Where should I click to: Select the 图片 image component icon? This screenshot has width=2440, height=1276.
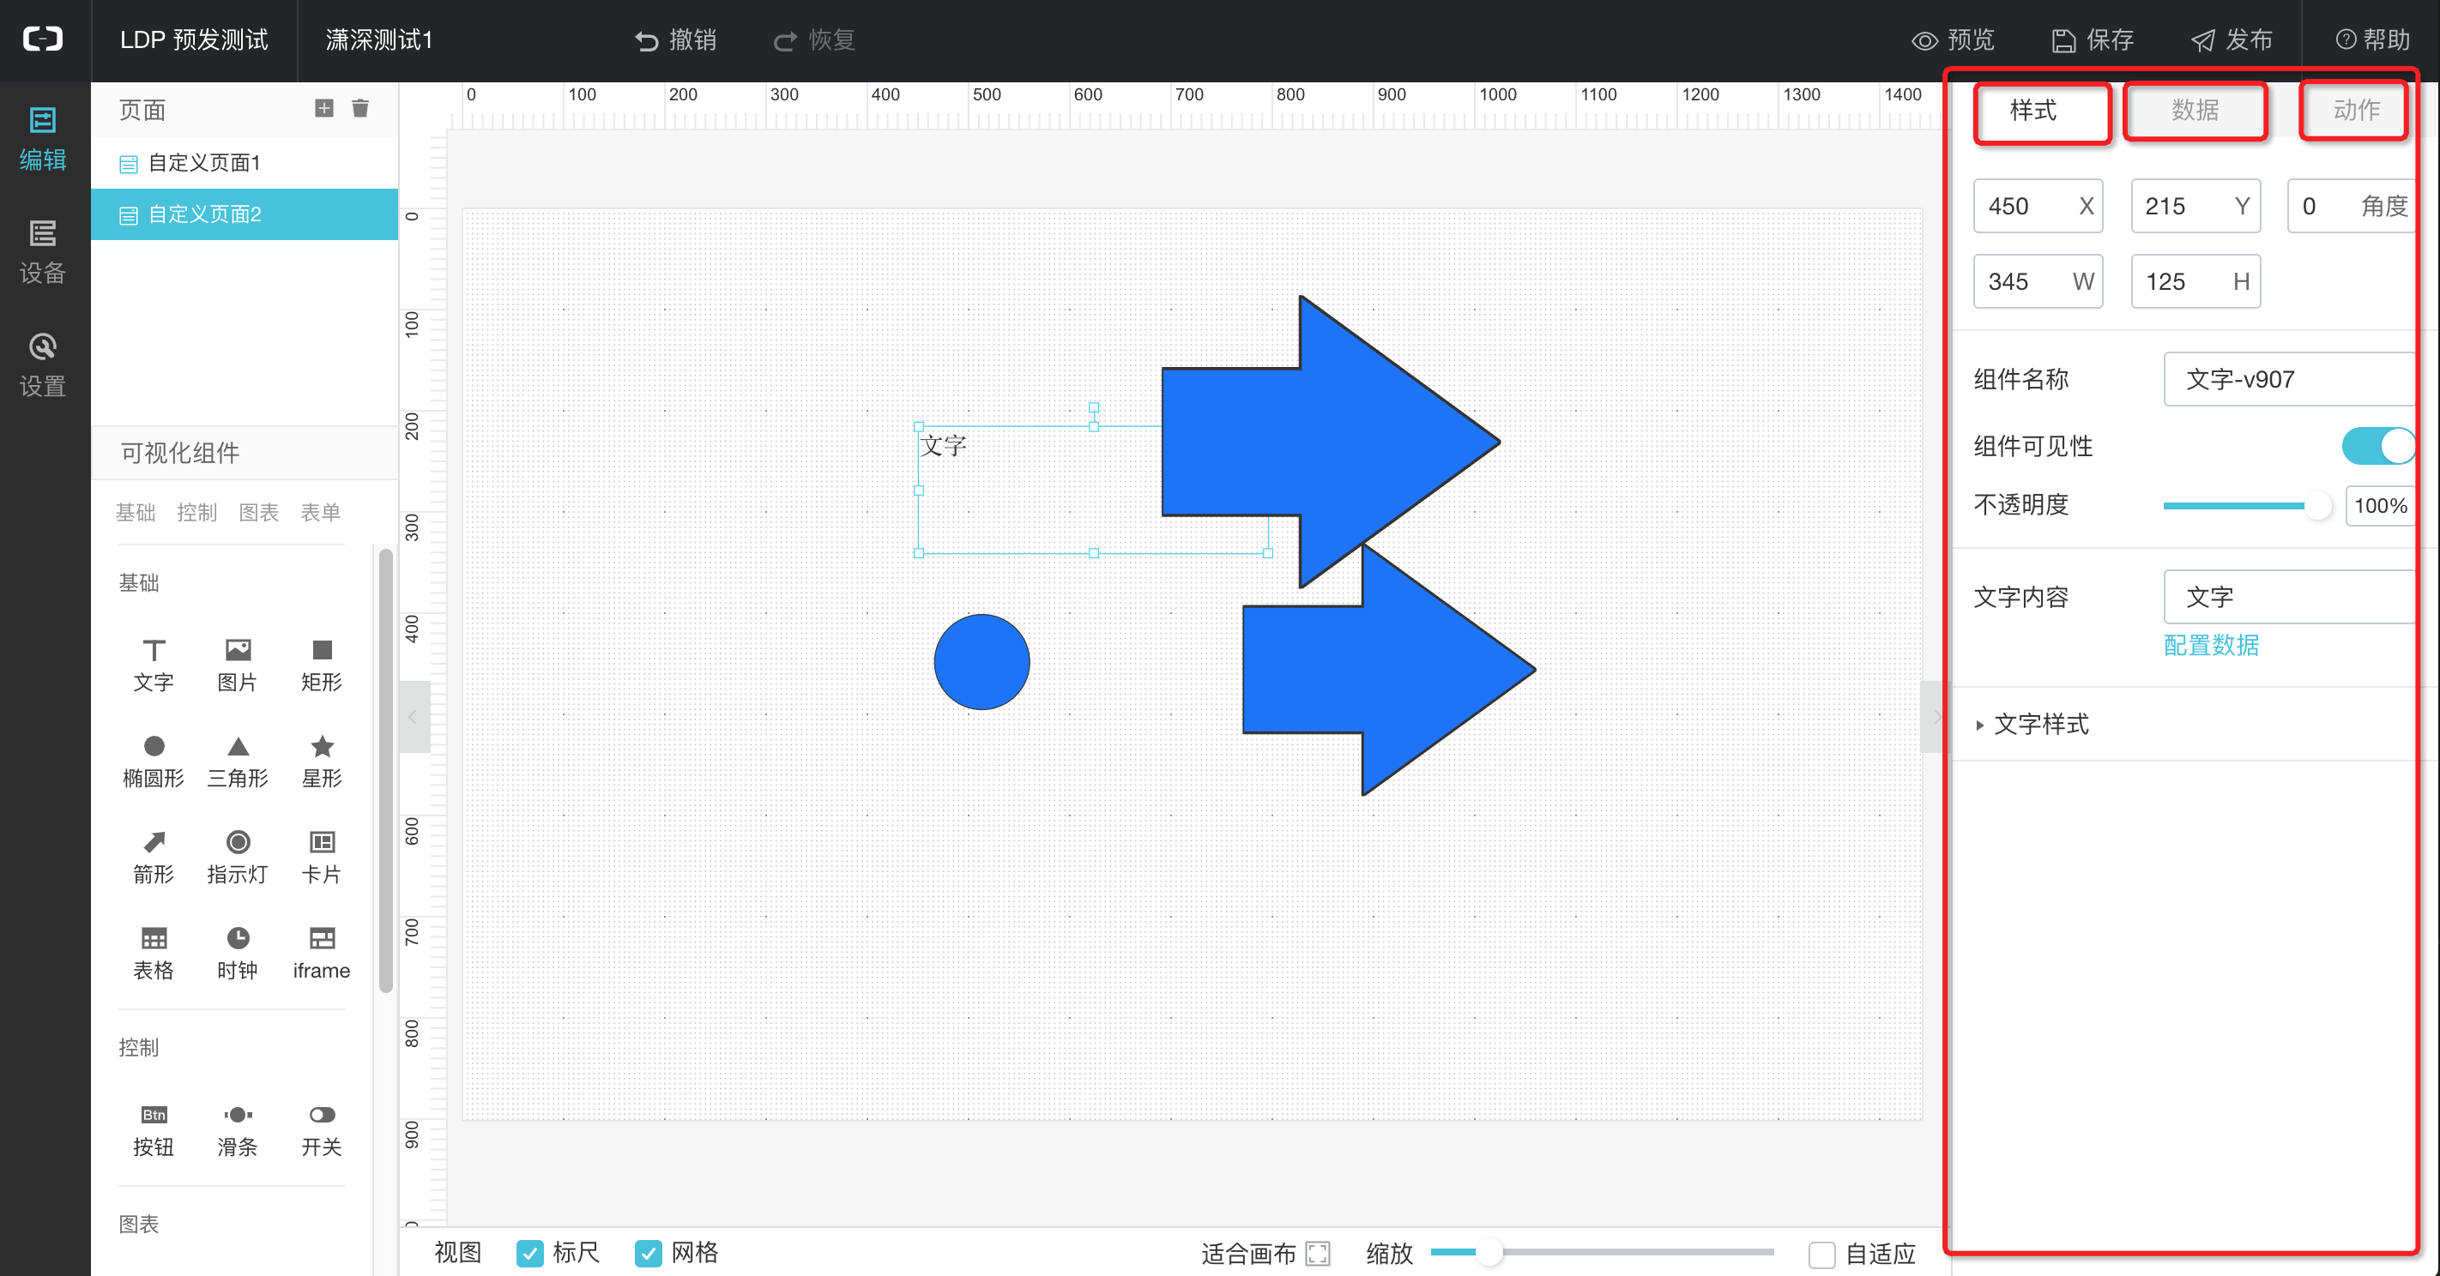coord(238,650)
